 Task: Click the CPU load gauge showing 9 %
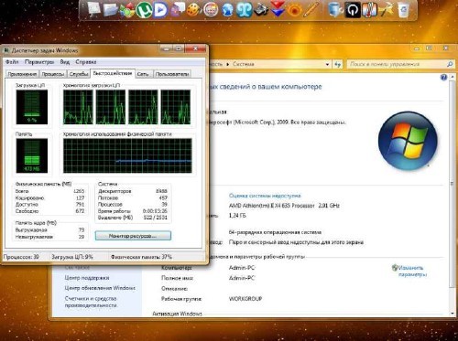32,107
